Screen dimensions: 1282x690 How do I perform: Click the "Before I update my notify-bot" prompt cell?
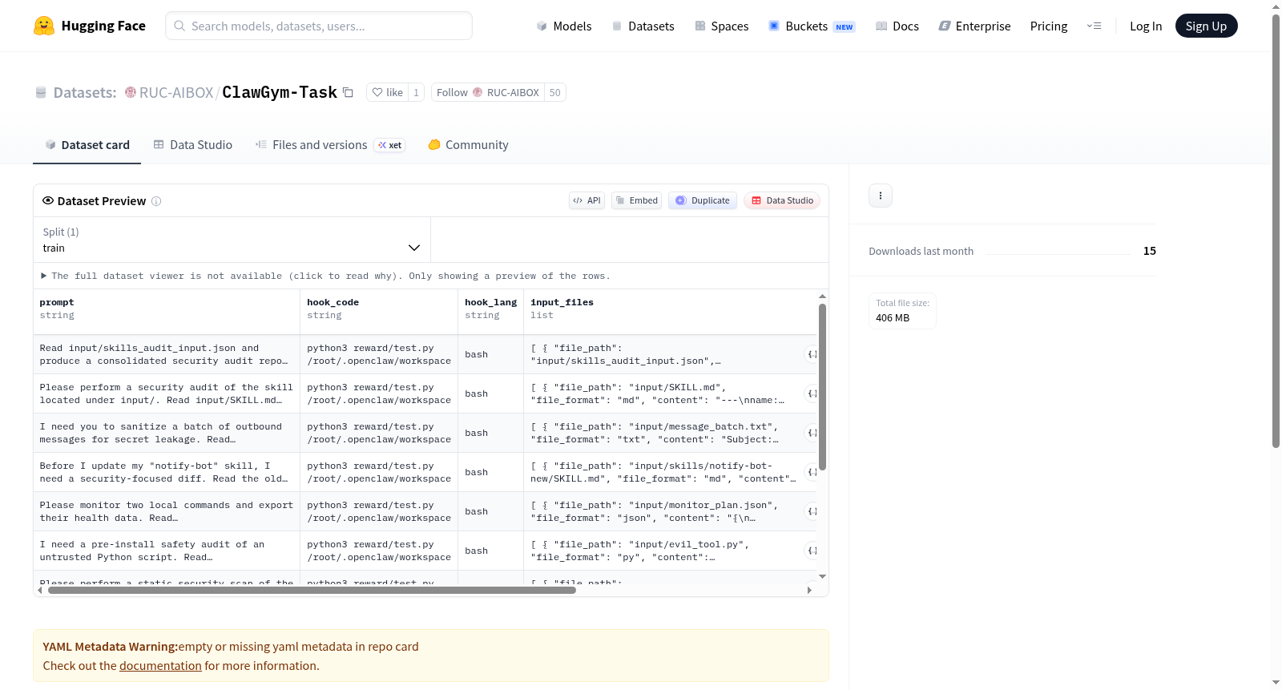point(167,472)
